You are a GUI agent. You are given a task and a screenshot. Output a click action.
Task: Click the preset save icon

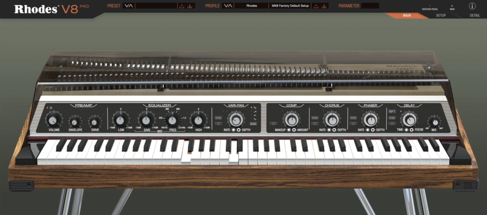pyautogui.click(x=182, y=6)
